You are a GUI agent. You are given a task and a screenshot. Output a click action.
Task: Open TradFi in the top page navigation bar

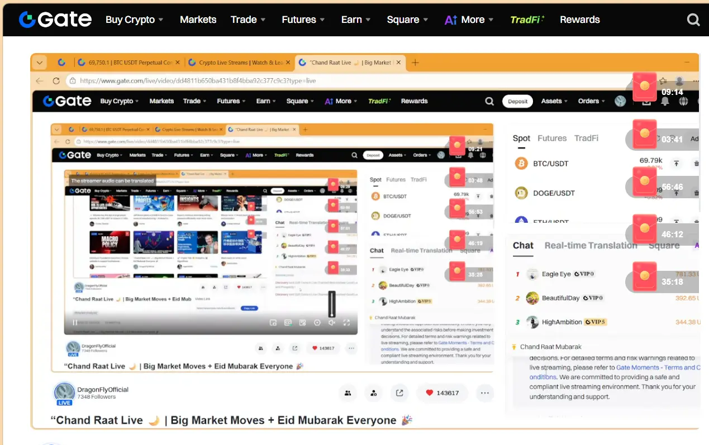tap(527, 20)
